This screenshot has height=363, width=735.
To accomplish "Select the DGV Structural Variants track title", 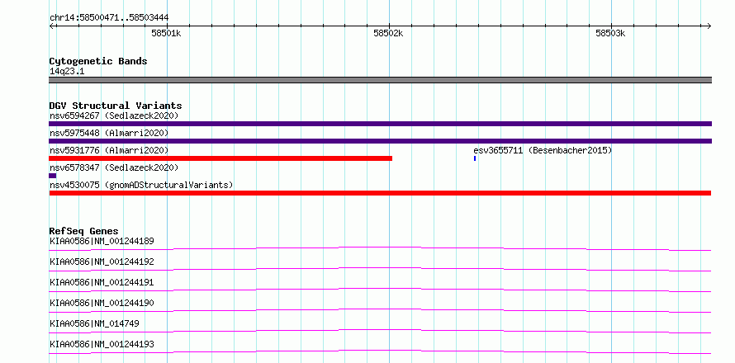I will coord(116,106).
